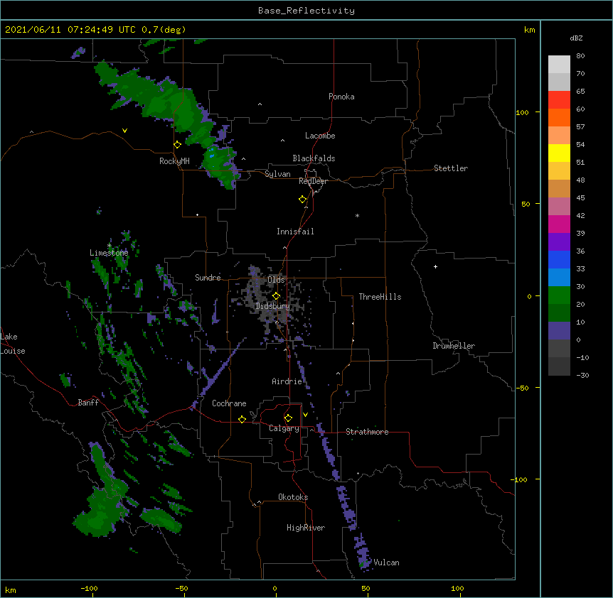The height and width of the screenshot is (598, 613).
Task: Click the purple 36-39 dBZ legend swatch
Action: (559, 241)
